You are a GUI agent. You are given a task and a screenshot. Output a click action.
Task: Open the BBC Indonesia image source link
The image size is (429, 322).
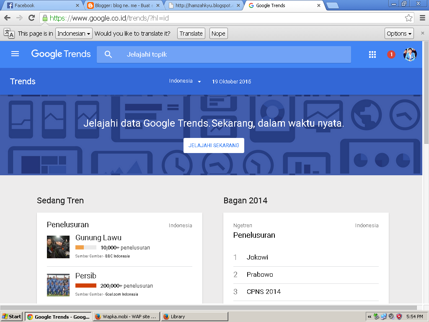coord(117,256)
